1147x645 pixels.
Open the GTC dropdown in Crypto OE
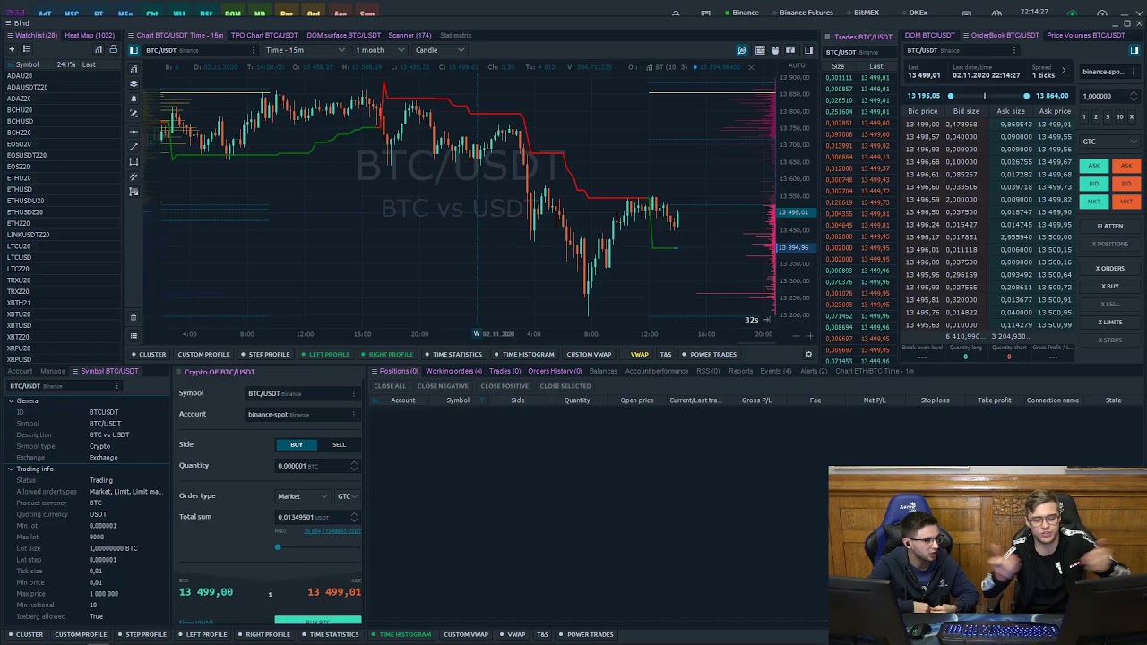point(348,496)
